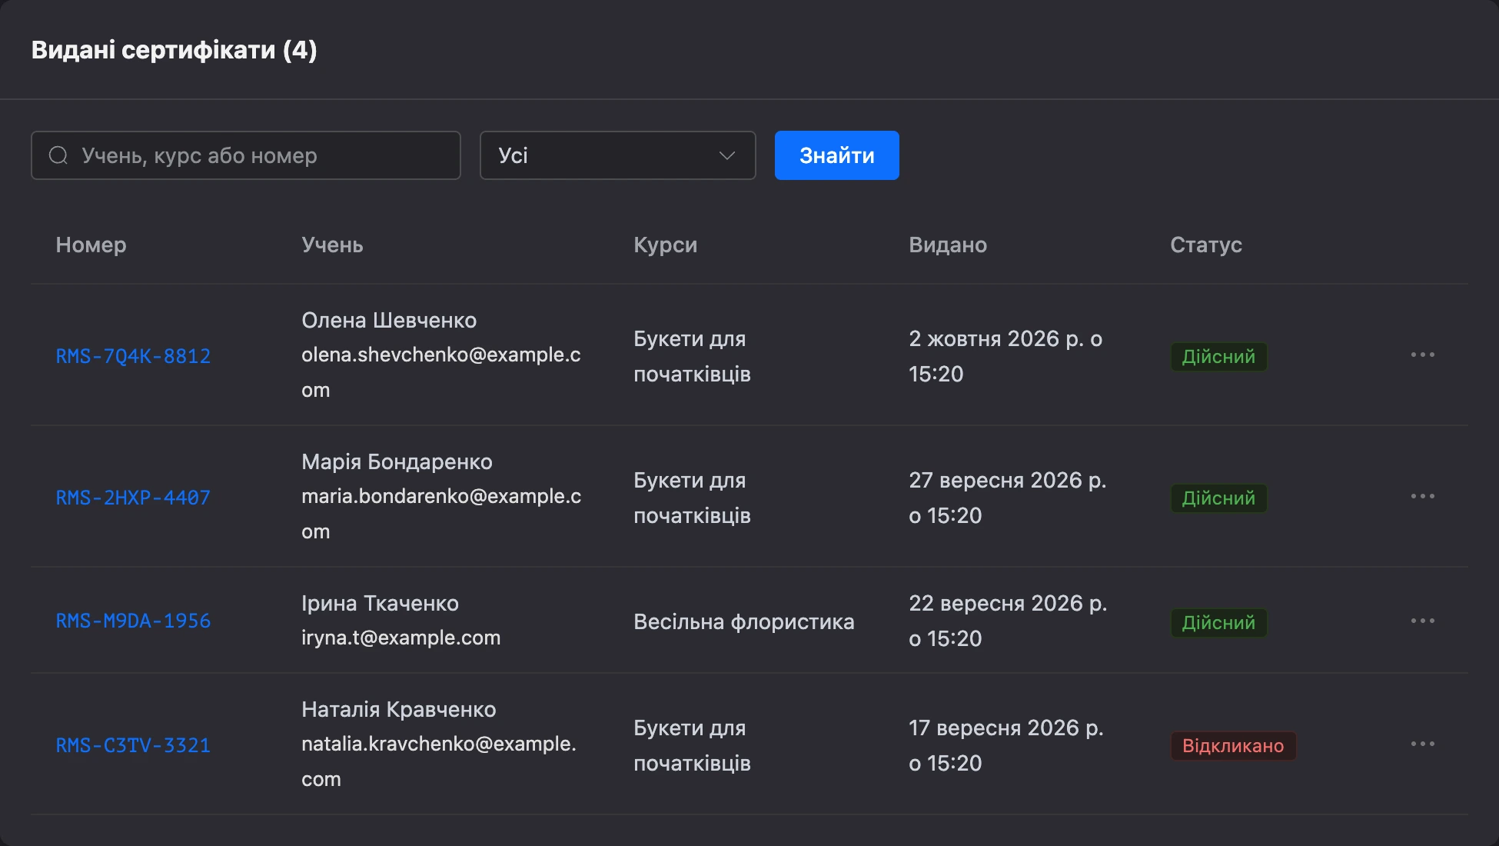Click the natalia.kravchenko@example.com email
This screenshot has height=846, width=1499.
(438, 761)
